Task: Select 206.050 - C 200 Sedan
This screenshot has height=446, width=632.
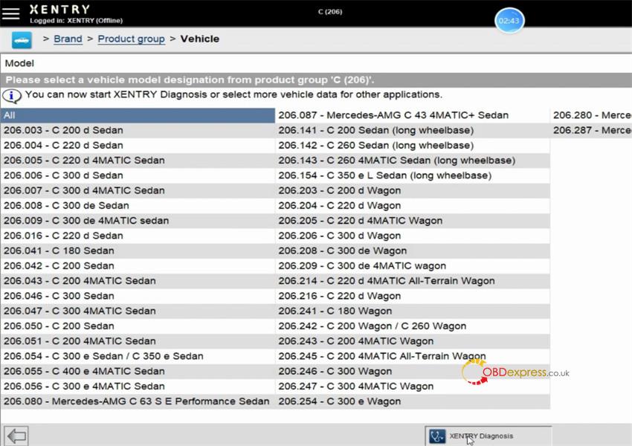Action: pyautogui.click(x=138, y=326)
